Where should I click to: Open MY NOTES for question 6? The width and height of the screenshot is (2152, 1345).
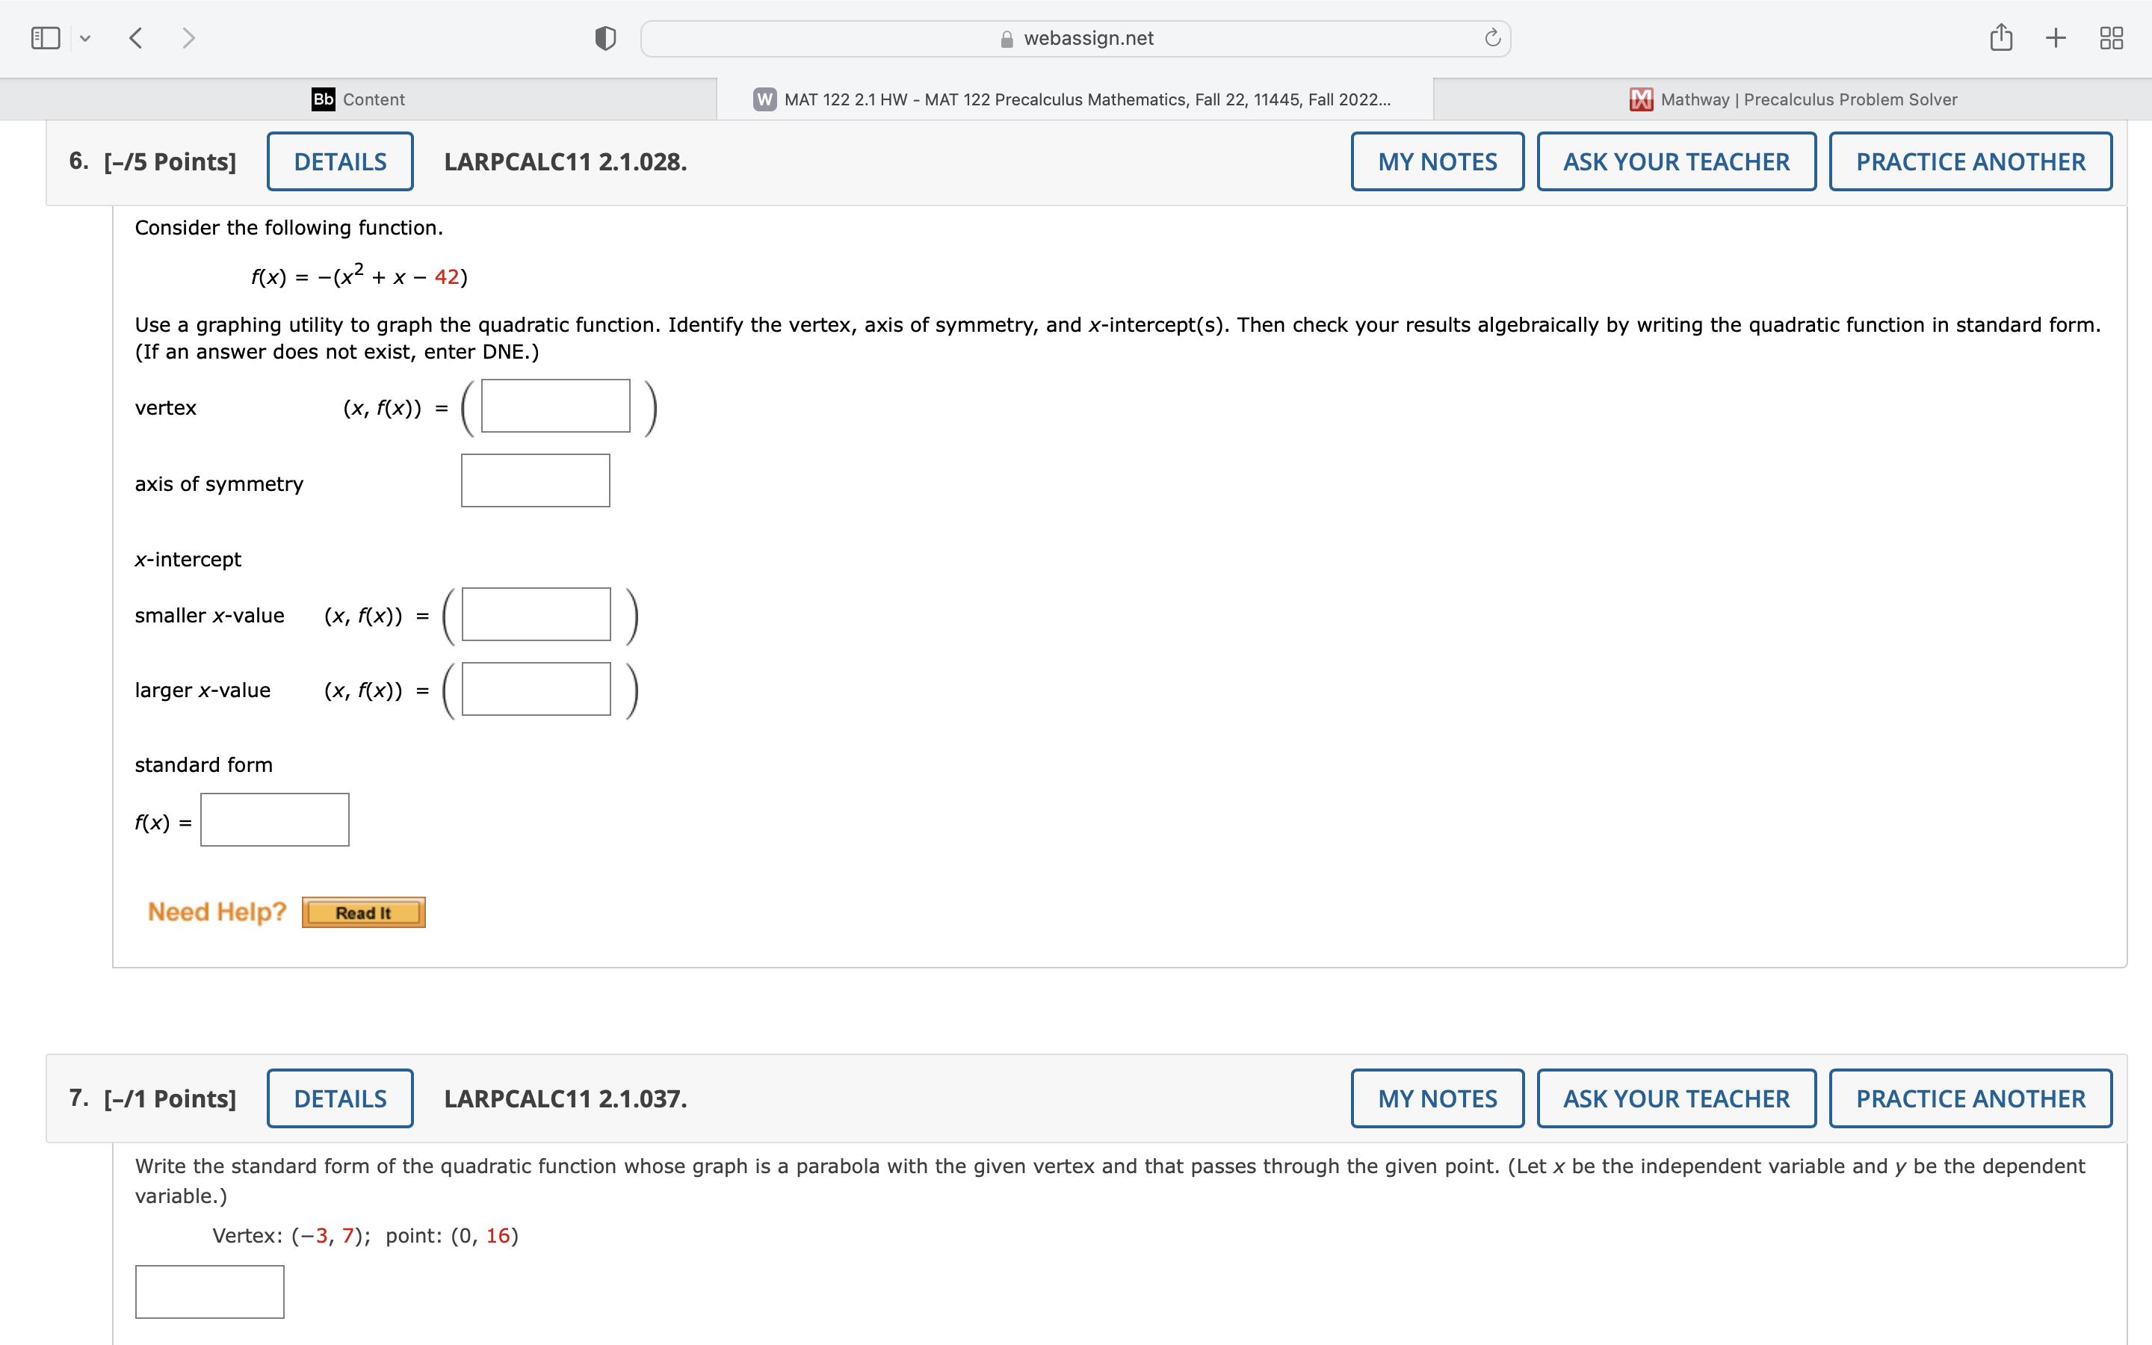pos(1437,162)
